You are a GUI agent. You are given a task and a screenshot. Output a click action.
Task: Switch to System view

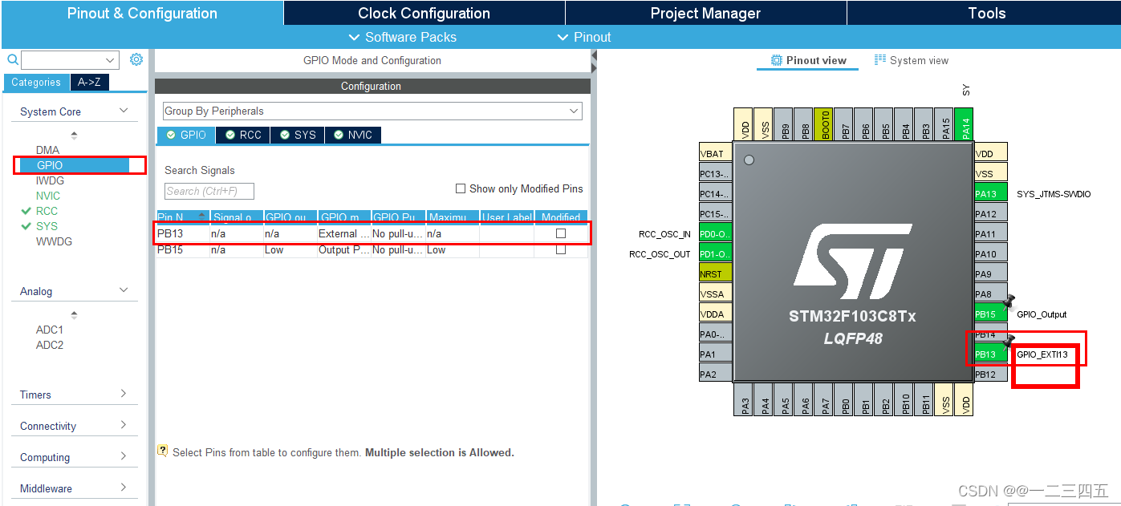pos(911,60)
